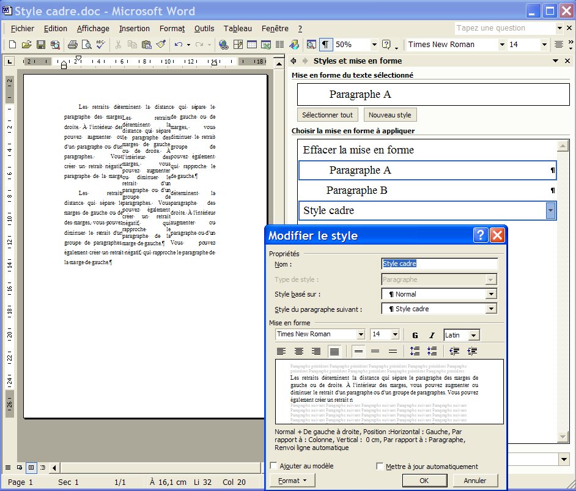Open the Drawing toolbar icon

tap(294, 45)
